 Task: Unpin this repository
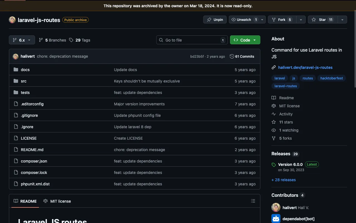(x=215, y=20)
